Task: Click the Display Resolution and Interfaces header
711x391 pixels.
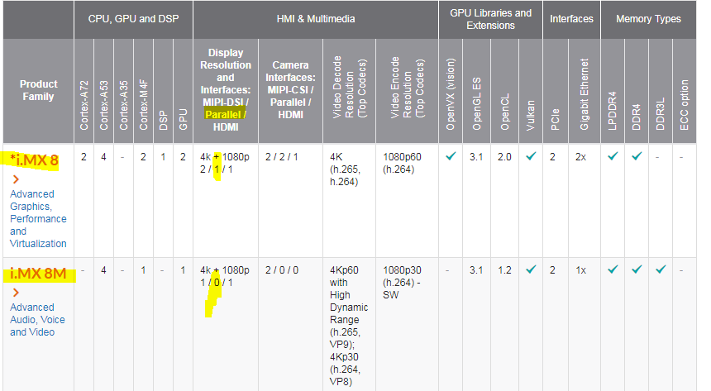Action: tap(226, 90)
